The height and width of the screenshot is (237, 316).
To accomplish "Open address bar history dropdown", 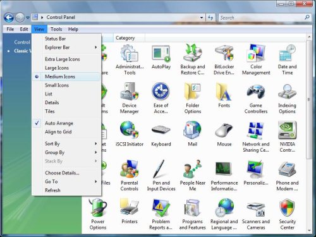I will point(202,18).
